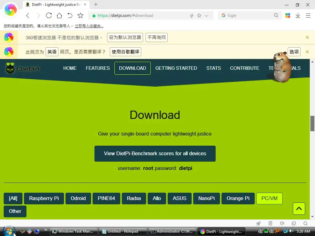Select the PC/VM device filter
The height and width of the screenshot is (236, 315).
[269, 199]
